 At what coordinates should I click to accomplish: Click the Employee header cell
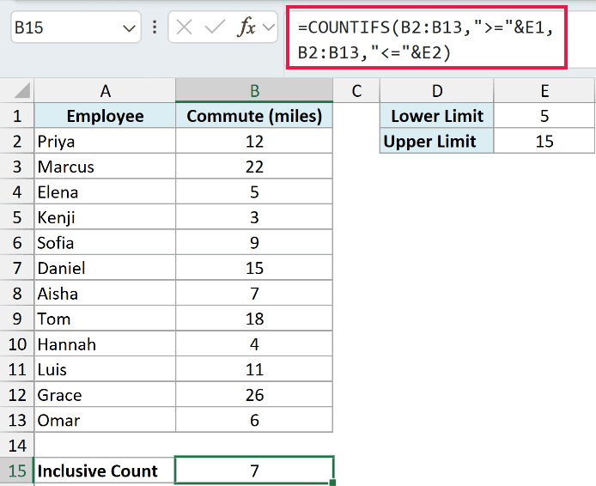pos(105,116)
